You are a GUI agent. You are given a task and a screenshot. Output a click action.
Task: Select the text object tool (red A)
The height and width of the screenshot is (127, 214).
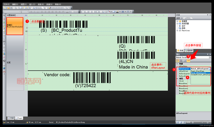4,19
